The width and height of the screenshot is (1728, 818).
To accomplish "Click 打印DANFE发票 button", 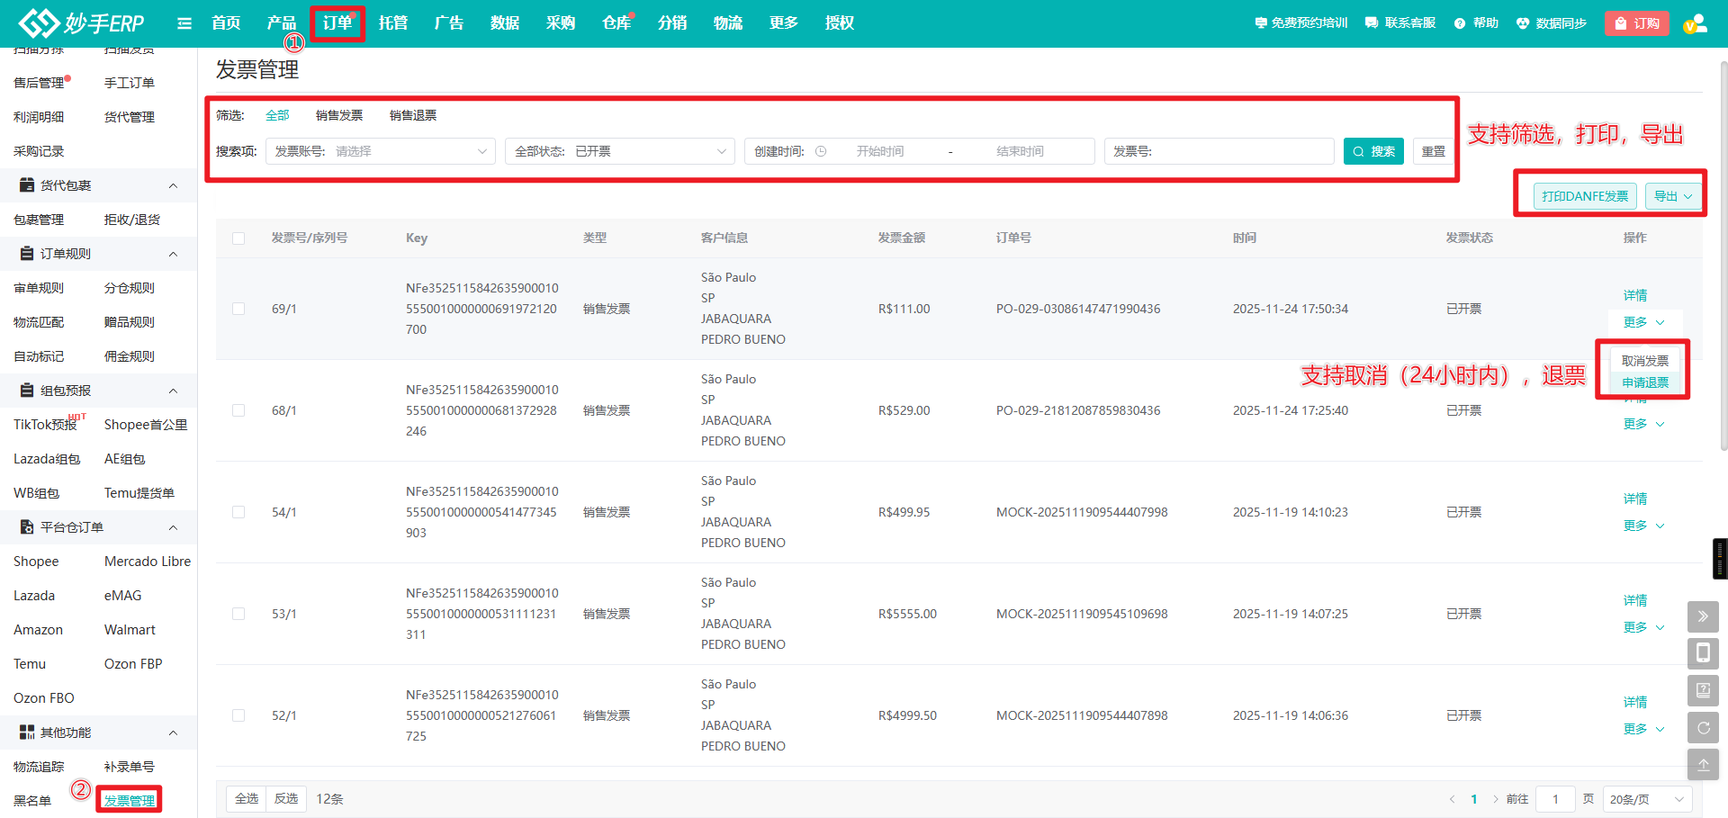I will click(1584, 196).
